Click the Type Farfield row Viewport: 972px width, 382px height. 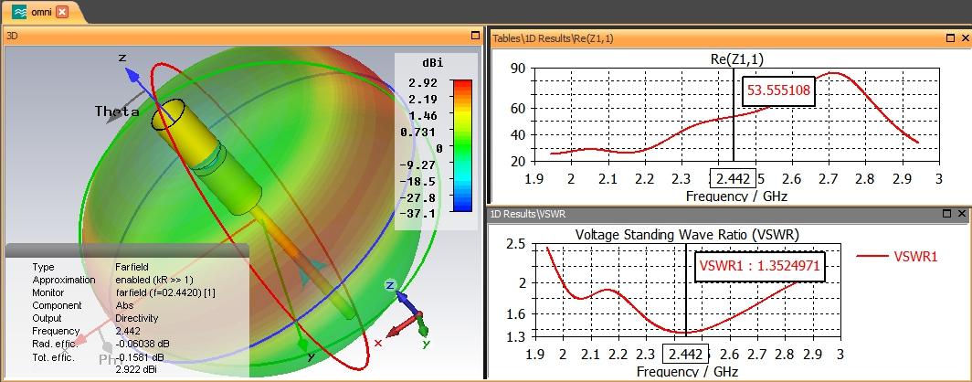click(90, 267)
